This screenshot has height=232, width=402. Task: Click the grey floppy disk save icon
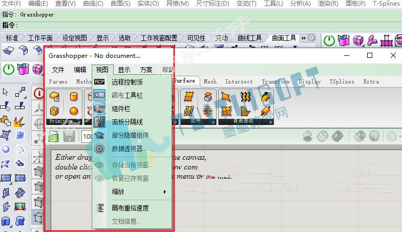69,136
